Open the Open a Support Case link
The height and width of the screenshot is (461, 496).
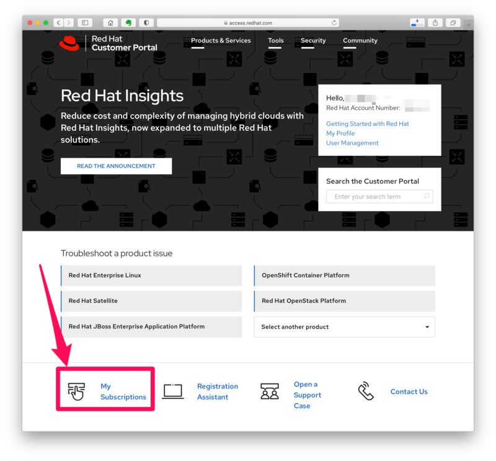coord(308,395)
